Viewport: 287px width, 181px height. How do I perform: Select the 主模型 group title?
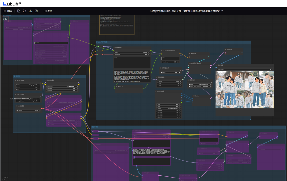(17, 76)
